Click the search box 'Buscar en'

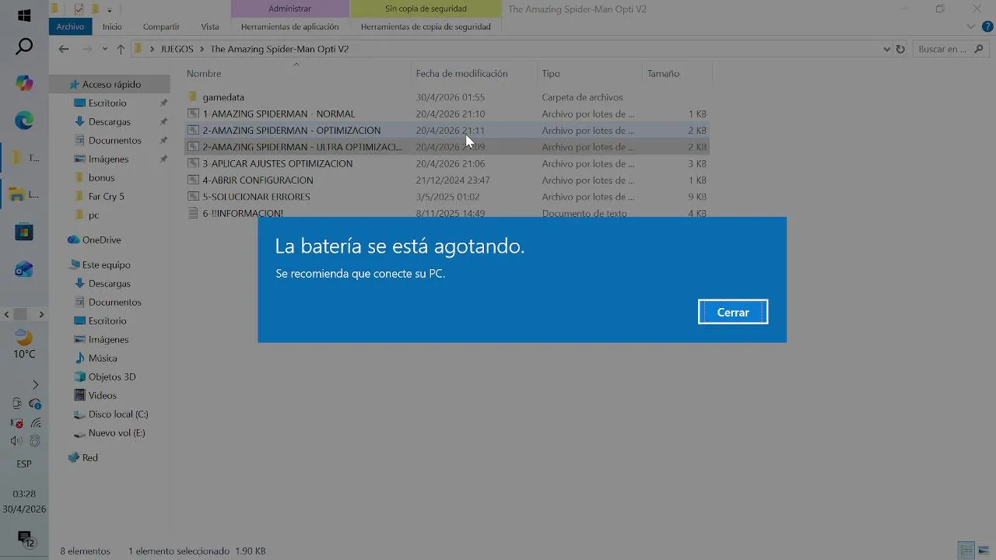(950, 49)
